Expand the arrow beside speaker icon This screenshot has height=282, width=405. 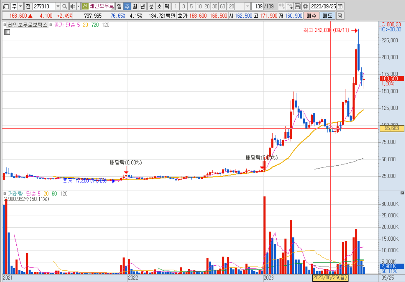pyautogui.click(x=78, y=6)
